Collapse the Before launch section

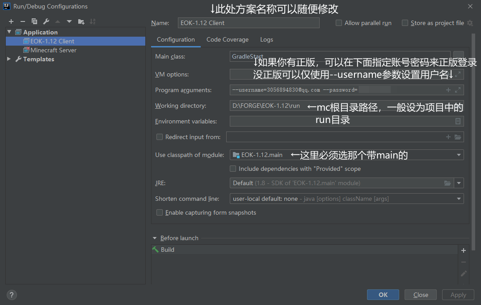coord(155,238)
